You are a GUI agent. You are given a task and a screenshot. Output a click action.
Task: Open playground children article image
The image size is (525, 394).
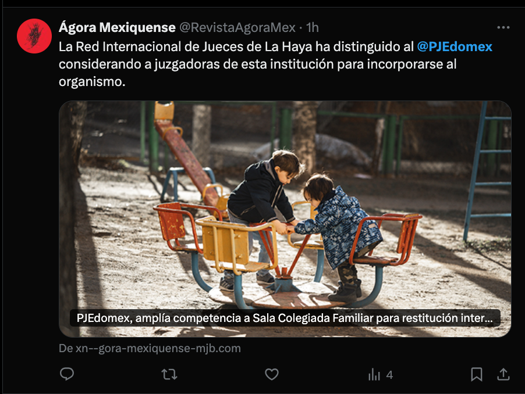click(285, 219)
